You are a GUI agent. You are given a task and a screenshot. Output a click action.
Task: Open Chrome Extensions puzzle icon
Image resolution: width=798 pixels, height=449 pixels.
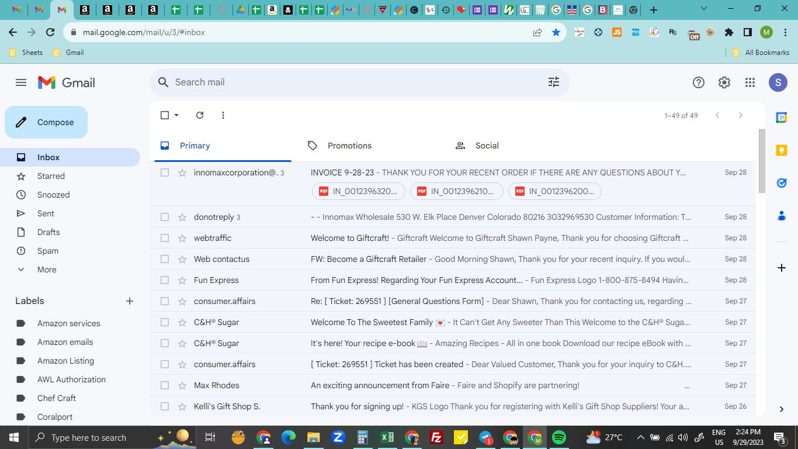point(729,33)
